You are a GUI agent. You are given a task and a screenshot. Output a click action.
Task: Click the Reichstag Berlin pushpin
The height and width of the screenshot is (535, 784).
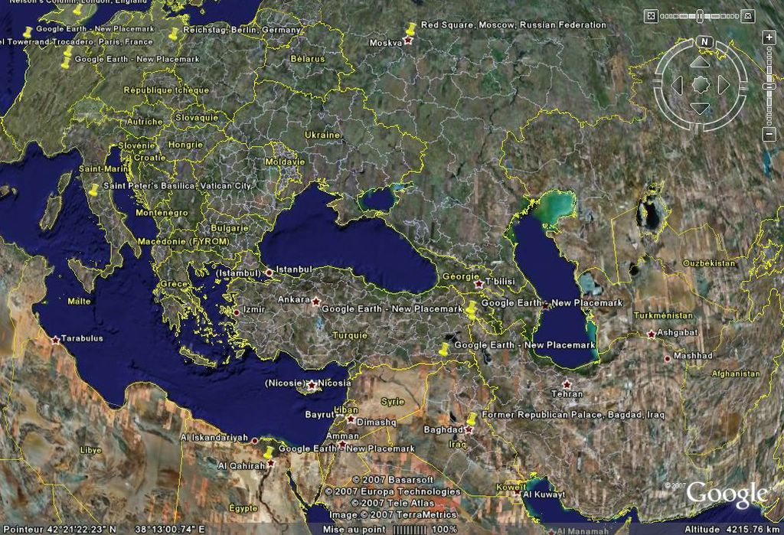click(174, 34)
